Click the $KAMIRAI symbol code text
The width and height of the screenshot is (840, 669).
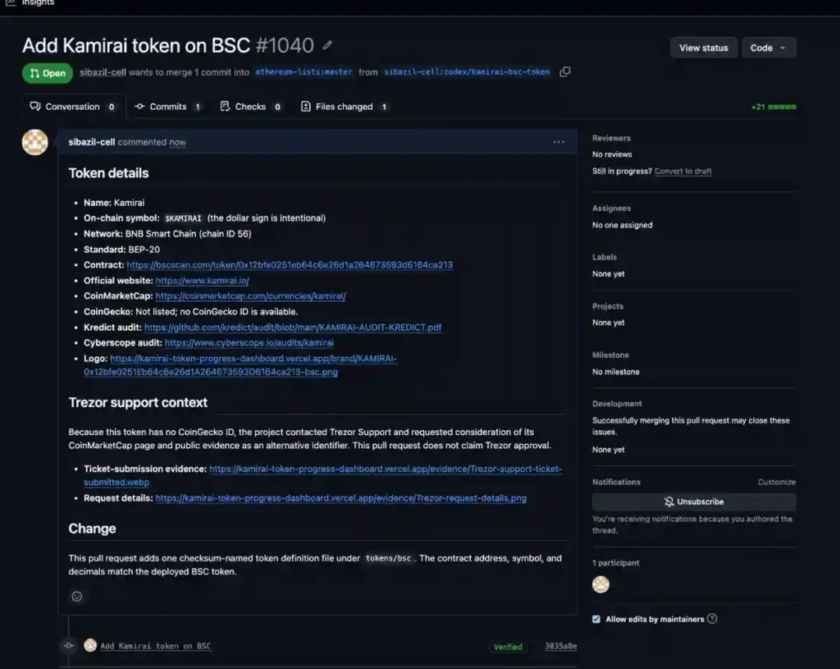tap(183, 218)
